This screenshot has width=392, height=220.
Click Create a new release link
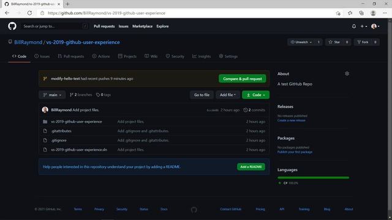point(292,120)
